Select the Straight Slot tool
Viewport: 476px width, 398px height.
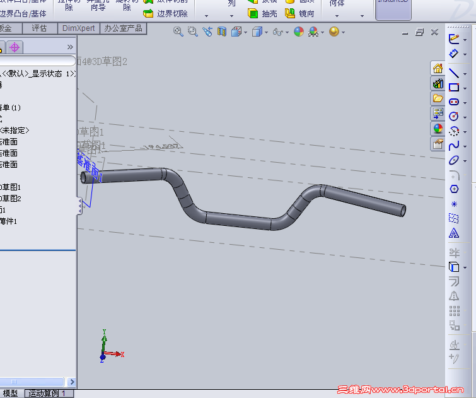[x=454, y=102]
